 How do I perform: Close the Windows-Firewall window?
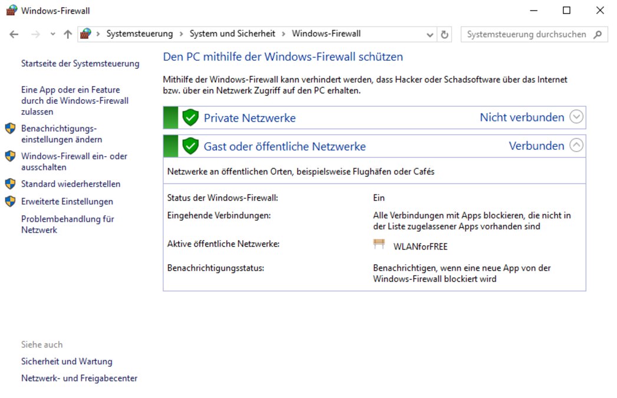[600, 11]
